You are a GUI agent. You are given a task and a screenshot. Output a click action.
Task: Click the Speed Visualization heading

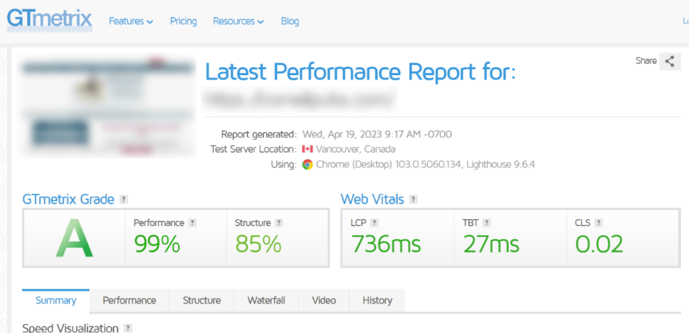pyautogui.click(x=70, y=328)
